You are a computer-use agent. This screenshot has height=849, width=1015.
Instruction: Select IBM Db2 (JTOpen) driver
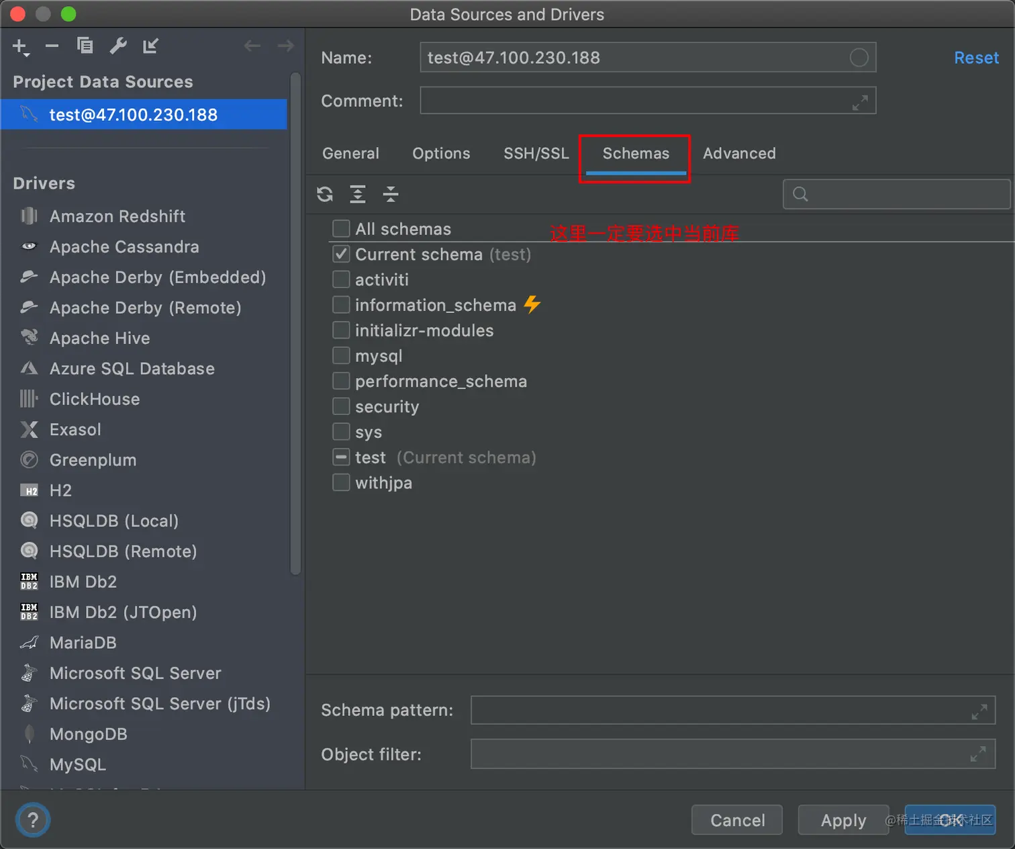point(123,612)
